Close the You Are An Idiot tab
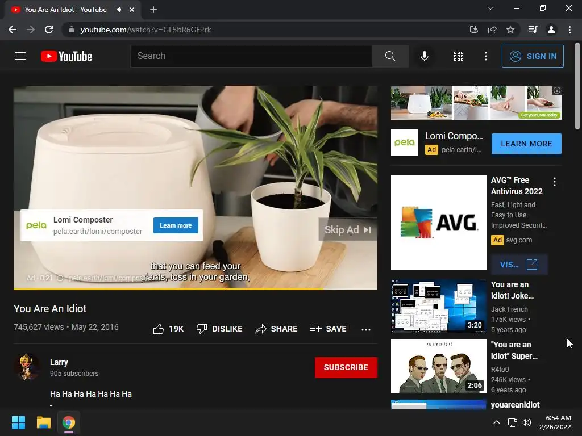Viewport: 582px width, 436px height. (x=132, y=10)
